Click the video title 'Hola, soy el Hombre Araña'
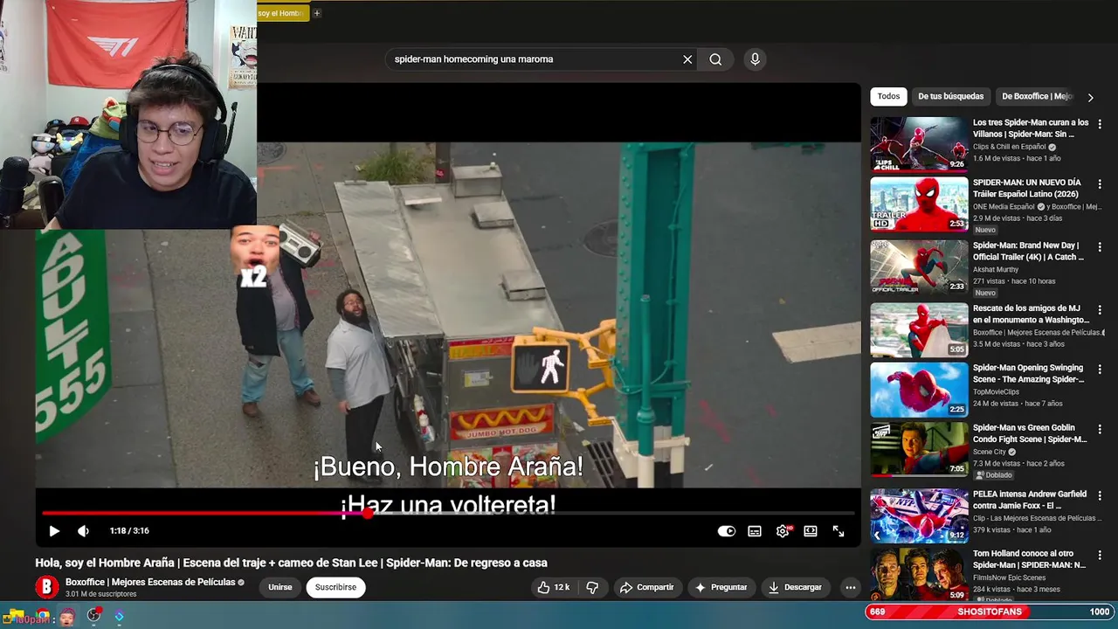This screenshot has width=1118, height=629. click(291, 563)
